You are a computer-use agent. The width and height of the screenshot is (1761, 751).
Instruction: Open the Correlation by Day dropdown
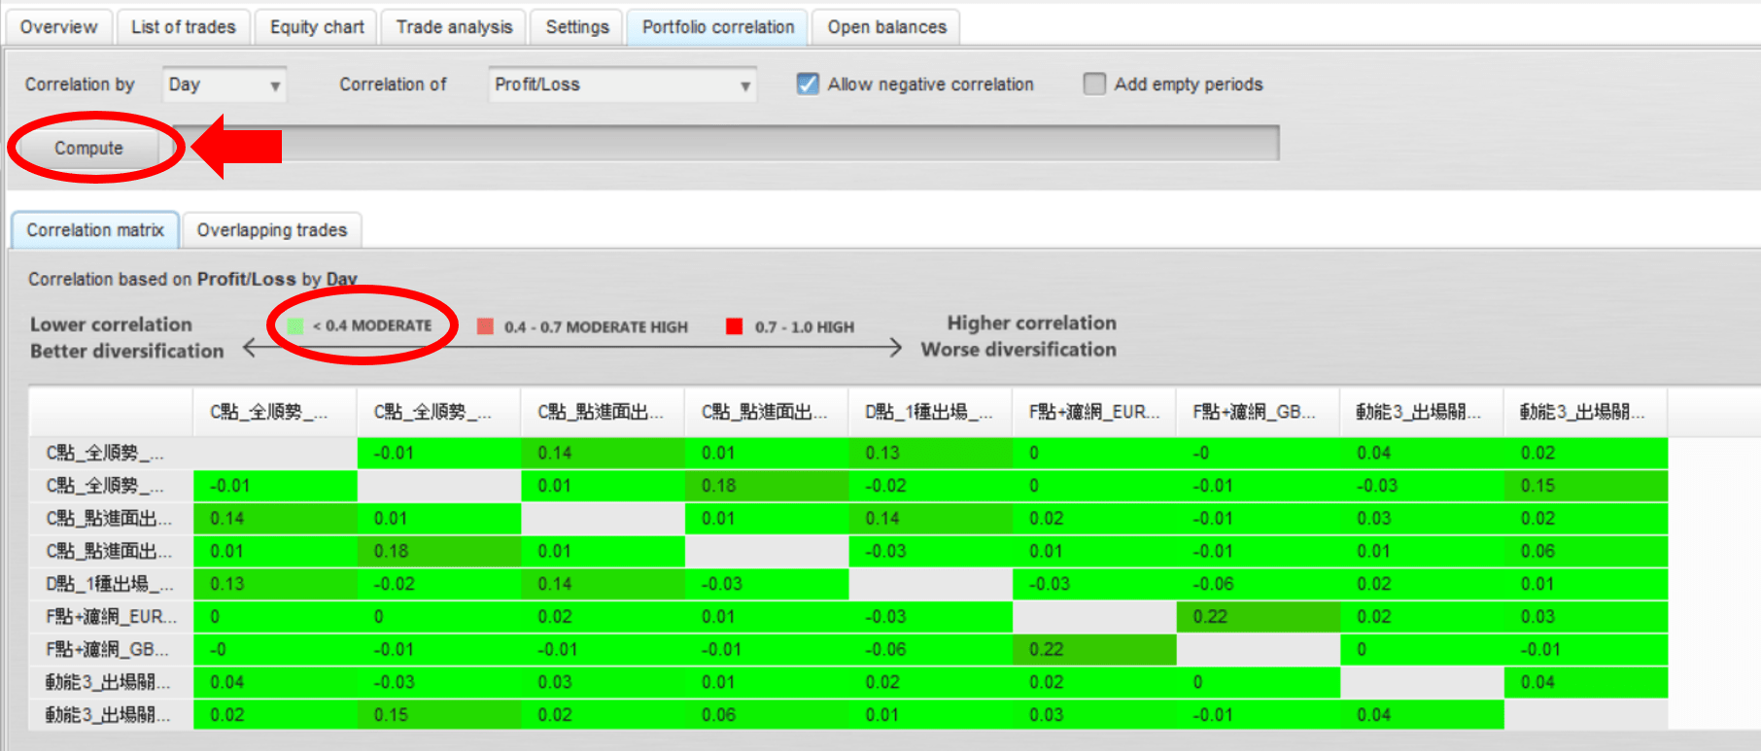[x=224, y=85]
